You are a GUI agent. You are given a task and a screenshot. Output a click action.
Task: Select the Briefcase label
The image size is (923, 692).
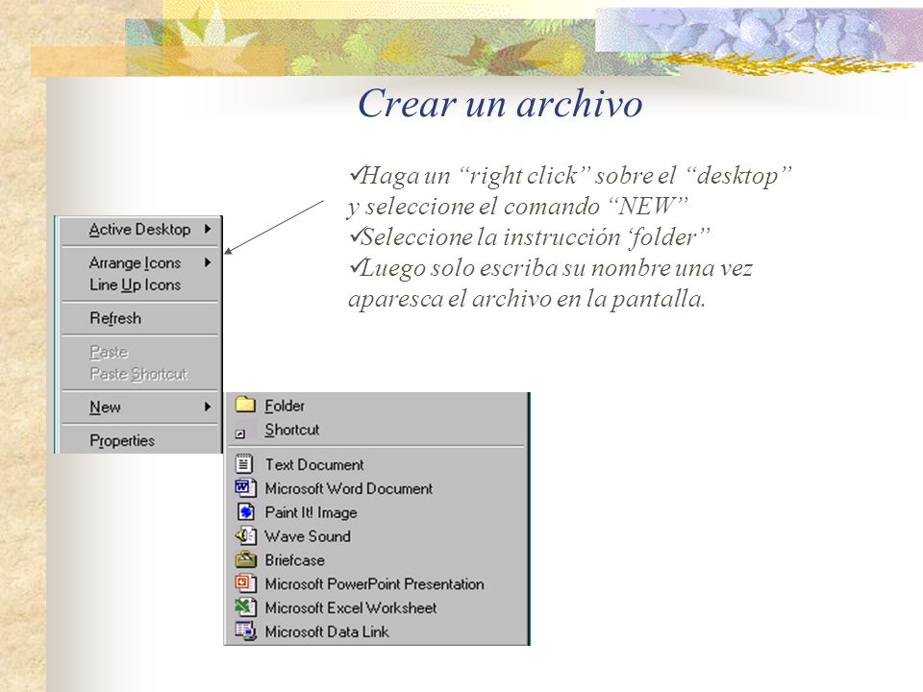coord(295,560)
